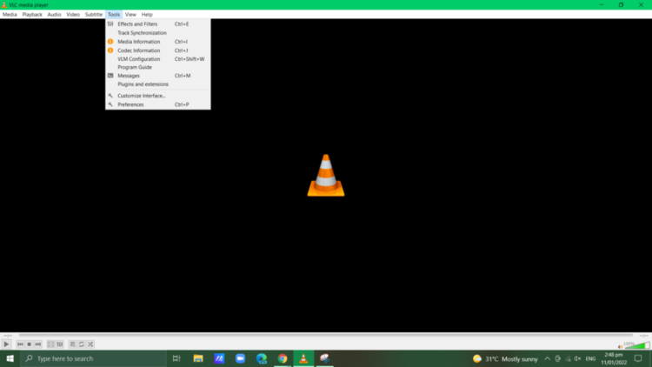
Task: Select VLM Configuration
Action: [158, 59]
